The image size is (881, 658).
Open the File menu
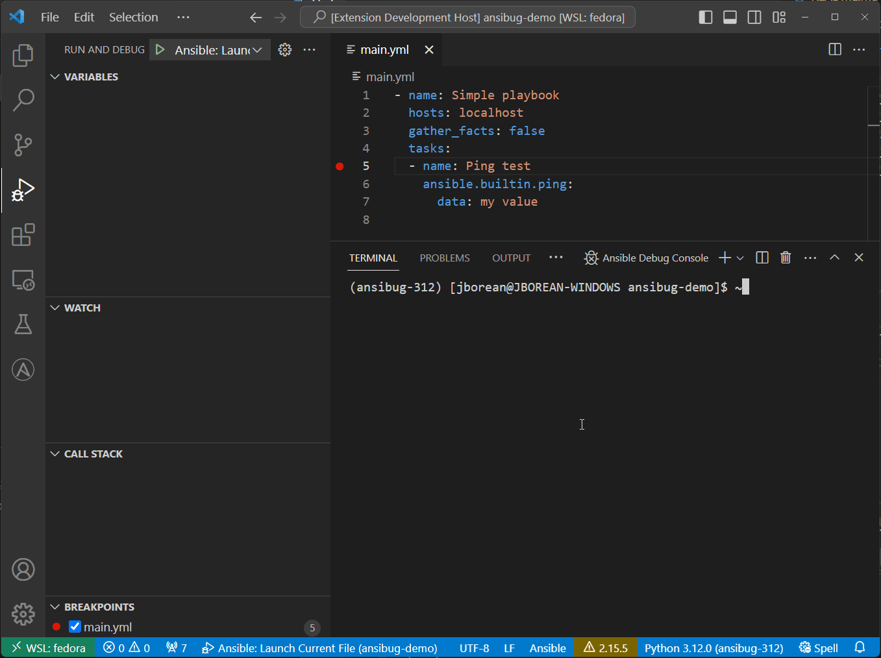click(x=49, y=17)
